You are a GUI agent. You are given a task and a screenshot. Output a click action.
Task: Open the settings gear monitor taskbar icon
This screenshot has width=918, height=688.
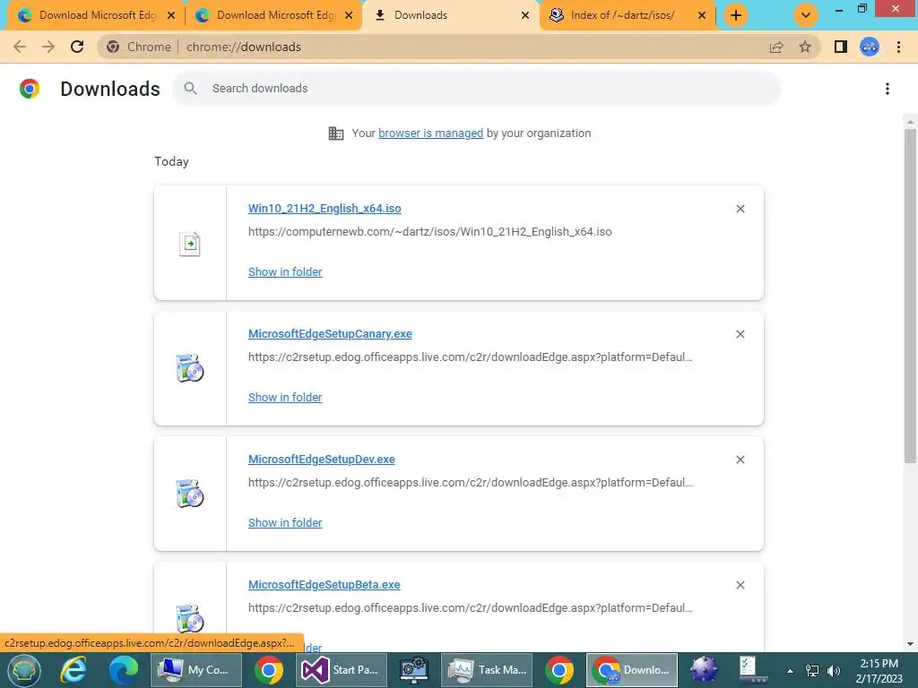[x=414, y=670]
